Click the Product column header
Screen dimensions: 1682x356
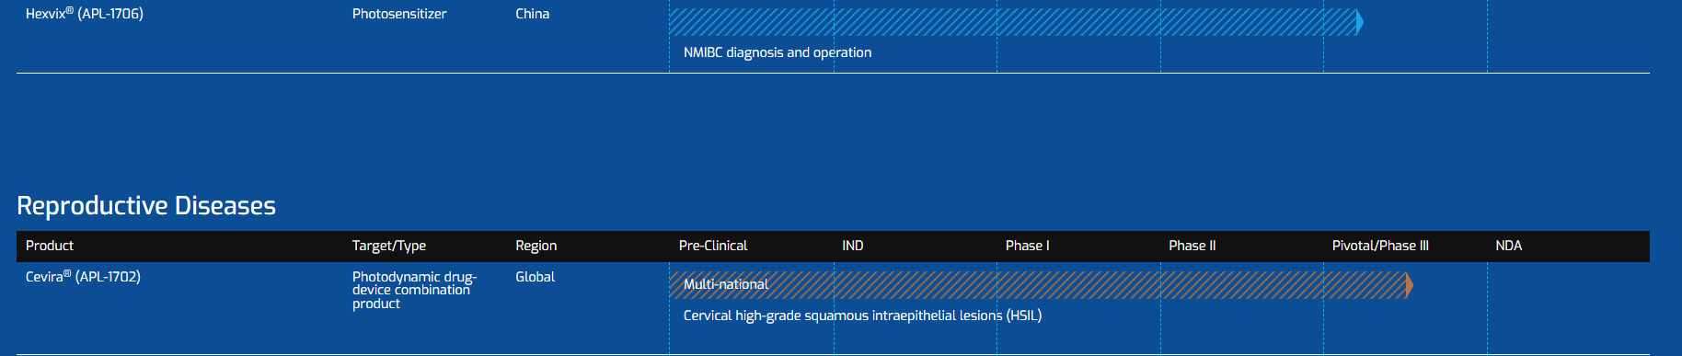[x=50, y=246]
